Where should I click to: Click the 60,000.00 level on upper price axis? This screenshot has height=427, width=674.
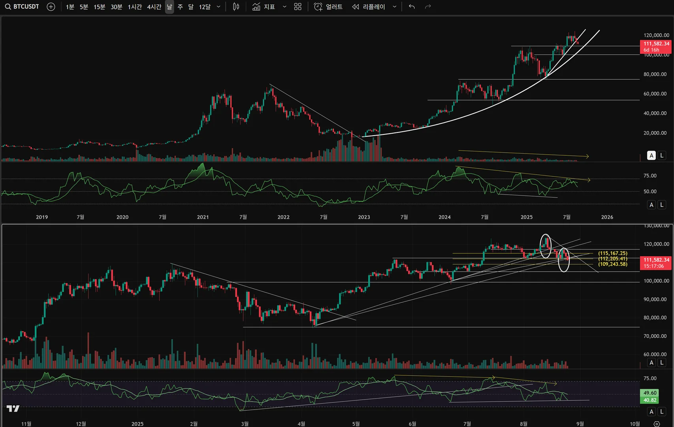655,94
